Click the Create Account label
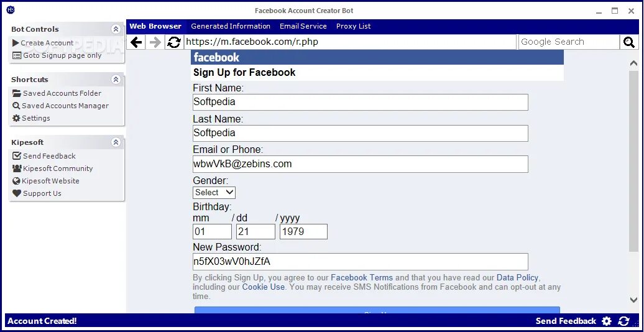This screenshot has height=332, width=644. point(47,43)
